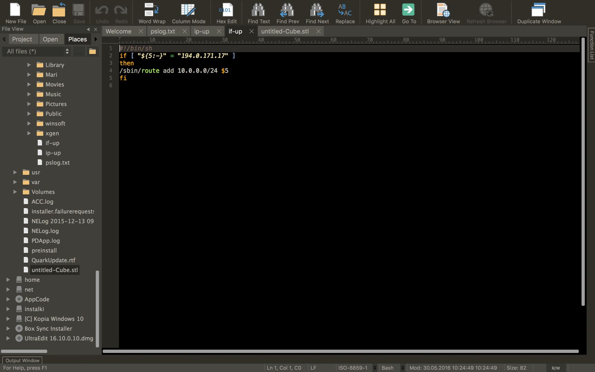Click the Open folder toolbar icon
This screenshot has width=595, height=372.
click(x=39, y=13)
